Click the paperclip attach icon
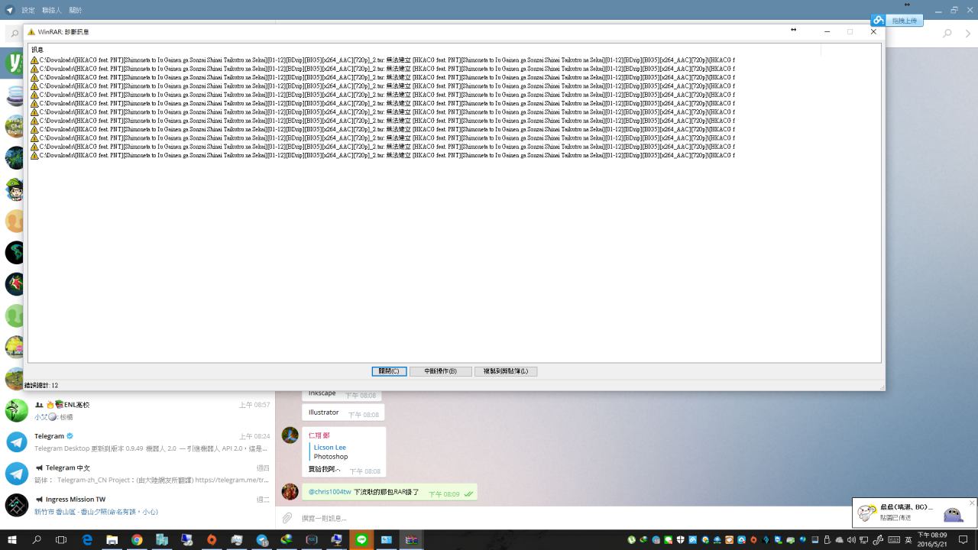The width and height of the screenshot is (978, 550). (x=287, y=518)
